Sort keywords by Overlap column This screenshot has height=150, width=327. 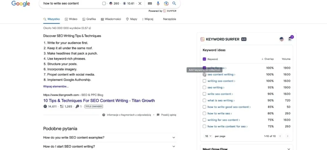pyautogui.click(x=268, y=59)
